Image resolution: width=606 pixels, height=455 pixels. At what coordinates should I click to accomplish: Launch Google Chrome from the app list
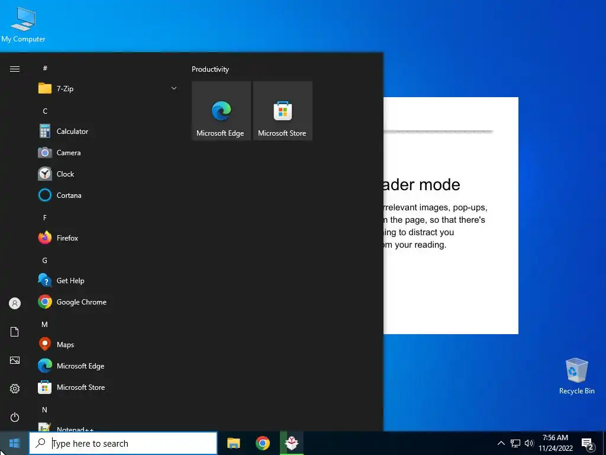(108, 302)
